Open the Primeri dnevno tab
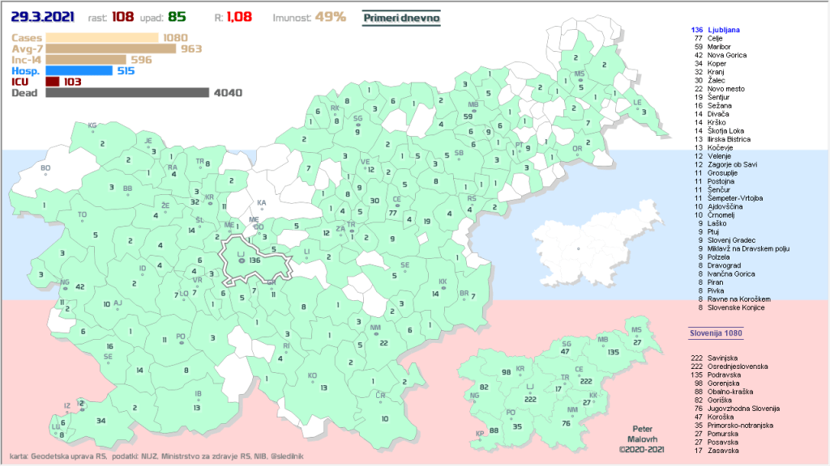The width and height of the screenshot is (830, 466). pyautogui.click(x=402, y=16)
